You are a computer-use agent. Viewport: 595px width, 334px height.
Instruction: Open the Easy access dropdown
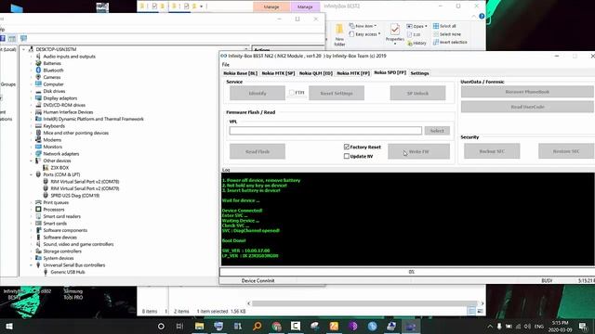coord(364,34)
